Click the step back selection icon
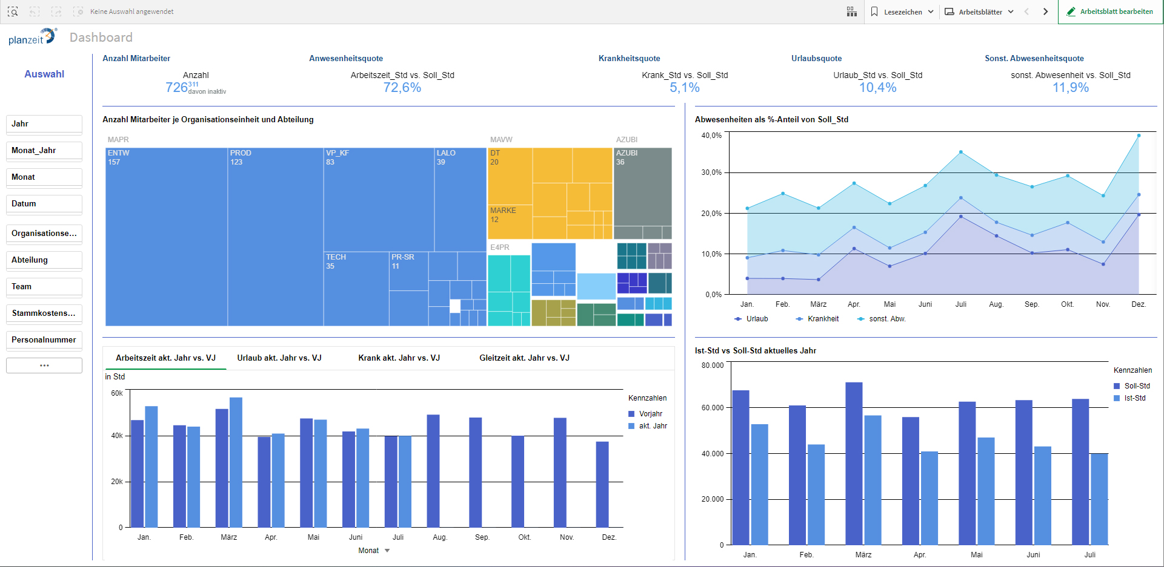 tap(35, 11)
